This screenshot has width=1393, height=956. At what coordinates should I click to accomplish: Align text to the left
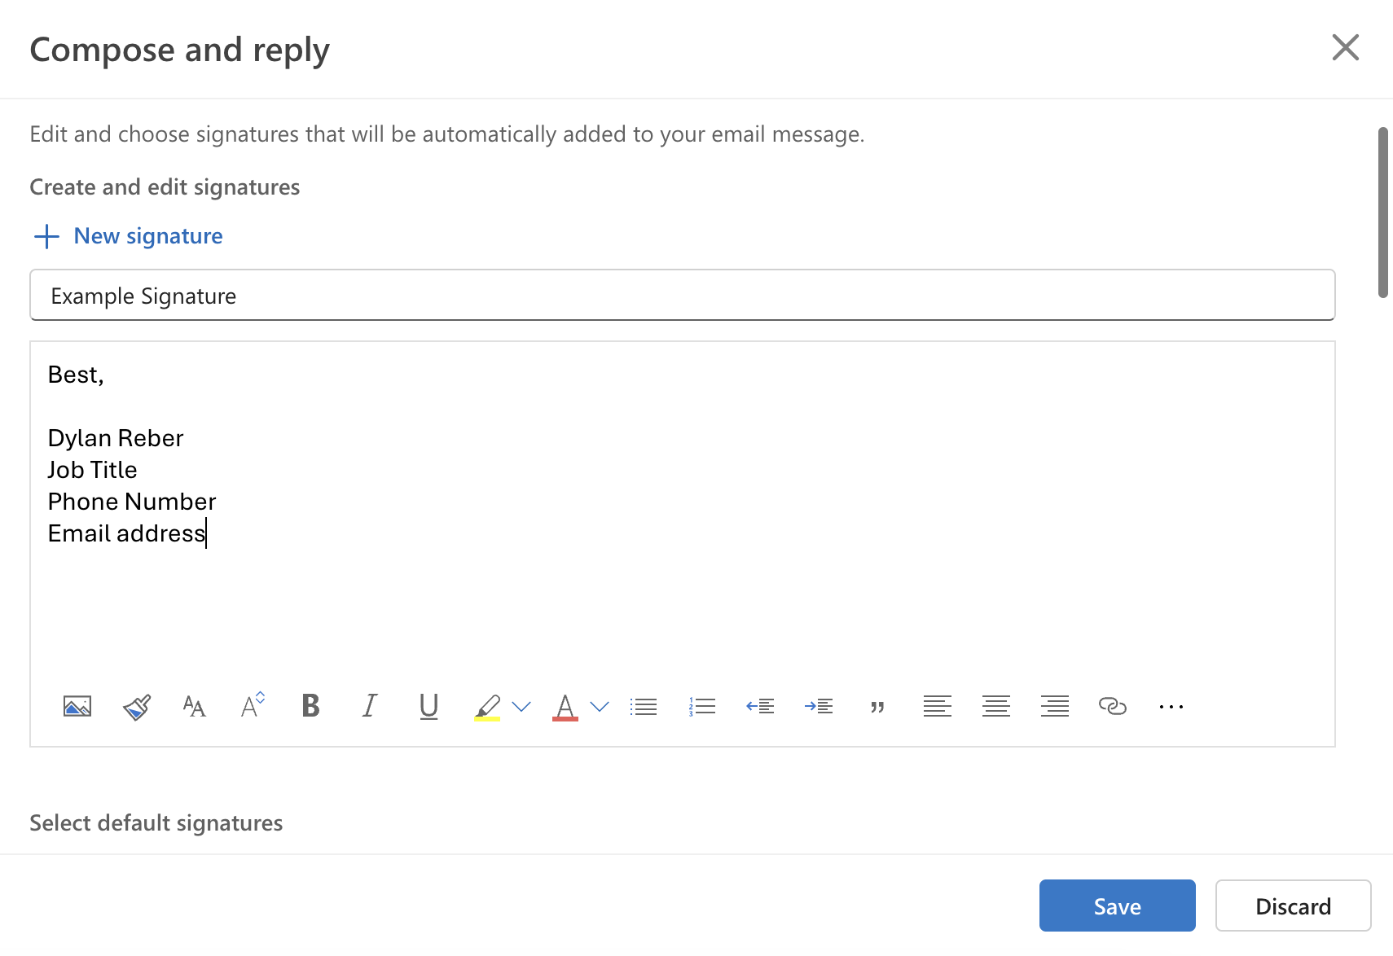(938, 706)
